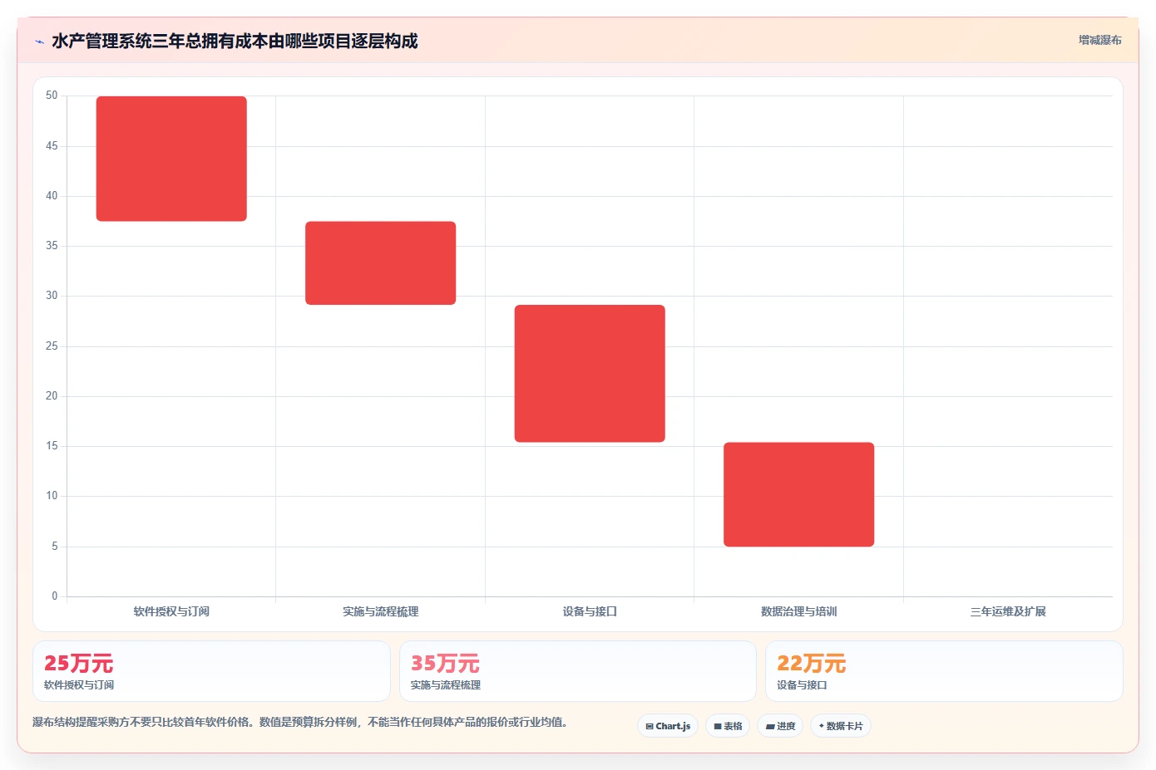Click the y-axis value 50
1156x770 pixels.
[x=52, y=96]
